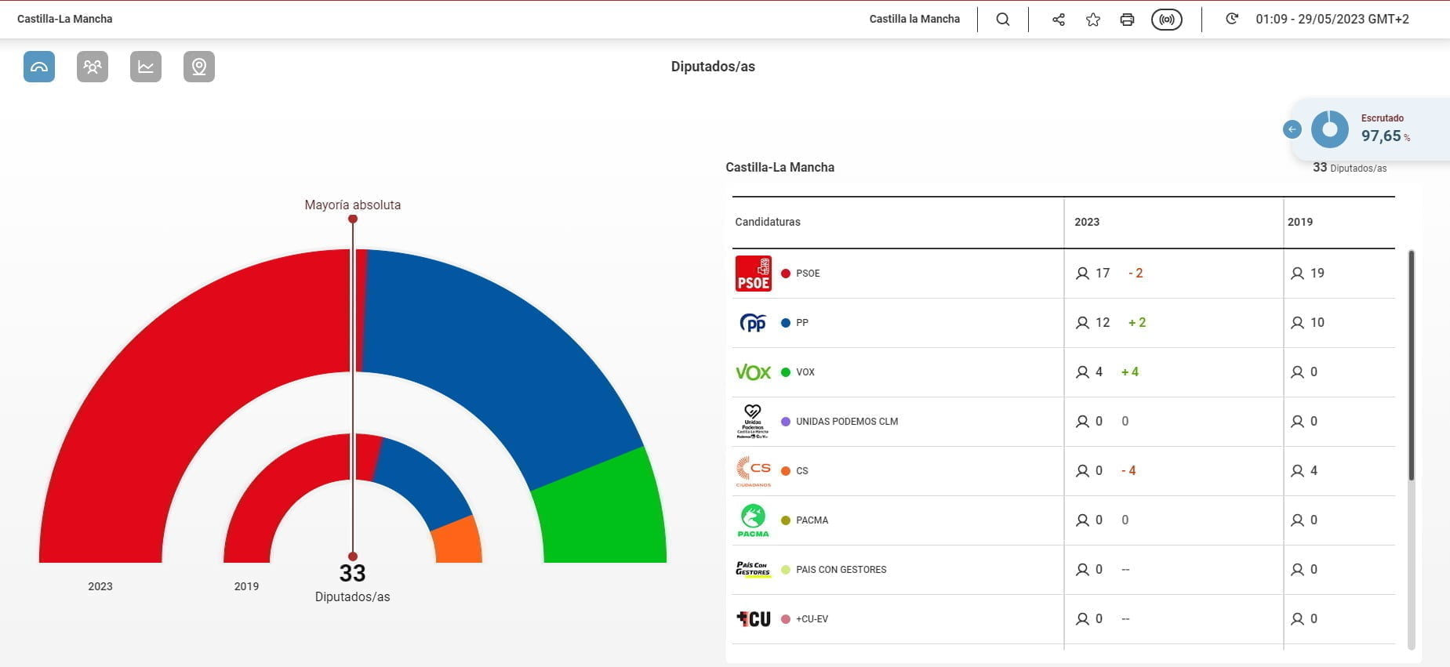Print the results with printer icon
1450x667 pixels.
pyautogui.click(x=1127, y=20)
